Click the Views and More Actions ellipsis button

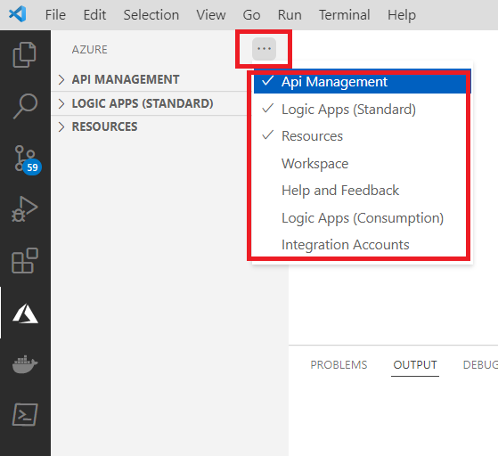[264, 49]
